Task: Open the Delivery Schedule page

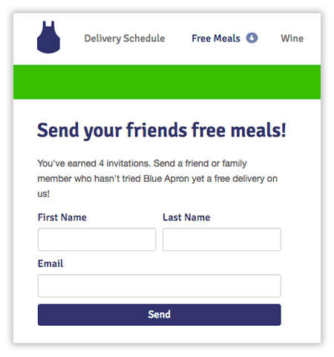Action: [125, 39]
